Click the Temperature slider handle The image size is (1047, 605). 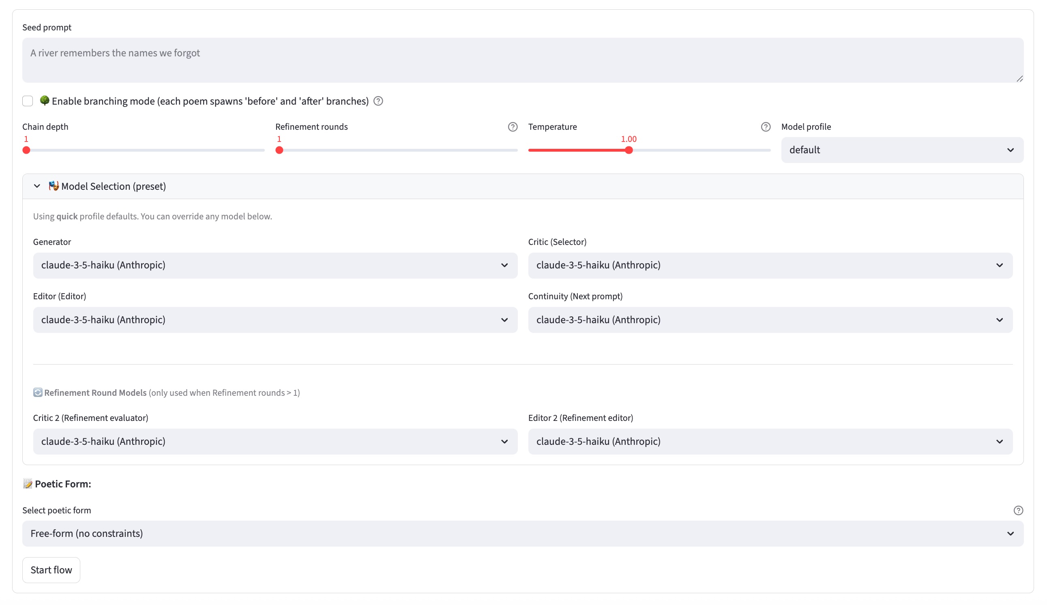pyautogui.click(x=629, y=150)
